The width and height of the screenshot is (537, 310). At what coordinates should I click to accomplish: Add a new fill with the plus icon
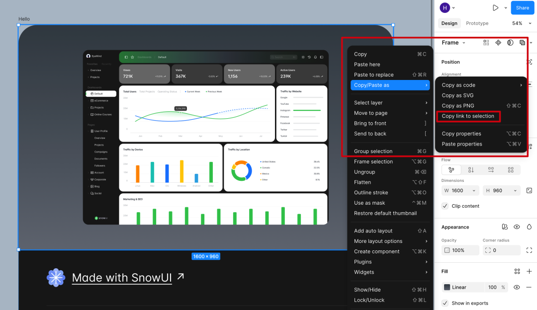click(x=529, y=271)
